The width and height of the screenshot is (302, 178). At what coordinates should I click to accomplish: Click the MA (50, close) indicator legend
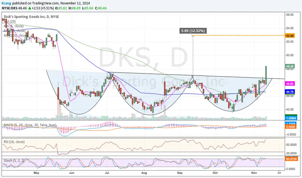15,31
